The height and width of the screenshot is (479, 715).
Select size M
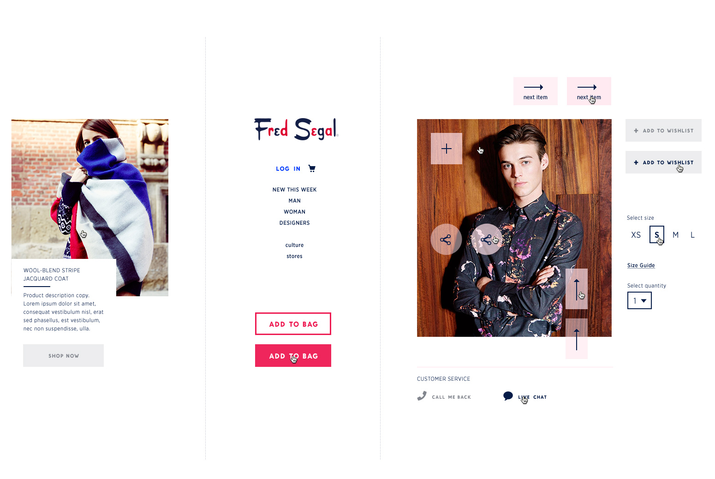pos(675,235)
